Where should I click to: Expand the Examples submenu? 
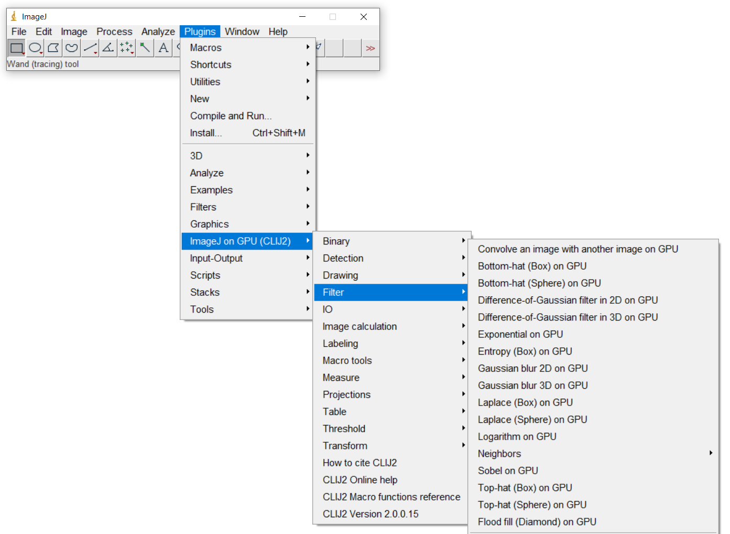[x=248, y=190]
